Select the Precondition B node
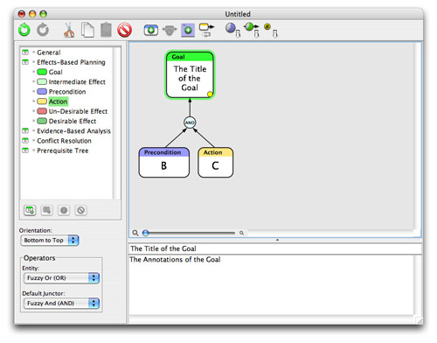Viewport: 437px width, 343px height. pos(164,162)
